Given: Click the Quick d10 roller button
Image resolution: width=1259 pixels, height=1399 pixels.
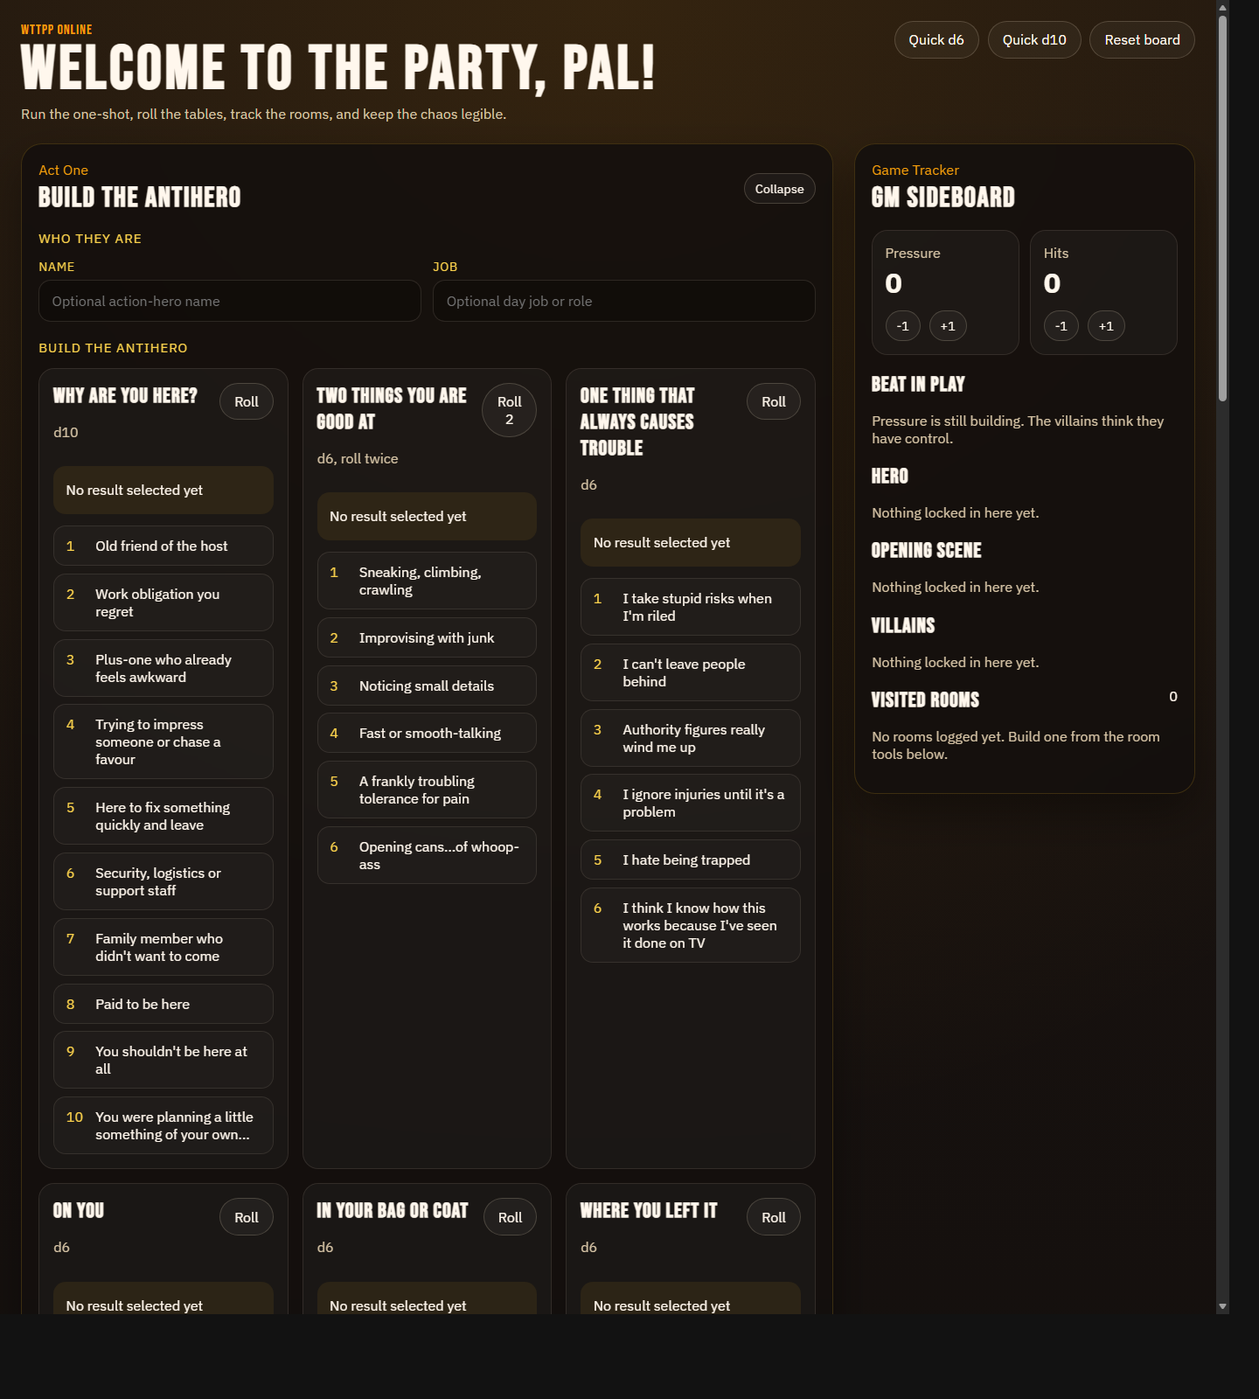Looking at the screenshot, I should (x=1033, y=39).
